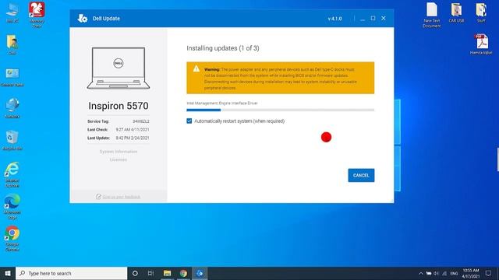This screenshot has height=280, width=499.
Task: Click the yellow warning triangle icon
Action: coord(196,68)
